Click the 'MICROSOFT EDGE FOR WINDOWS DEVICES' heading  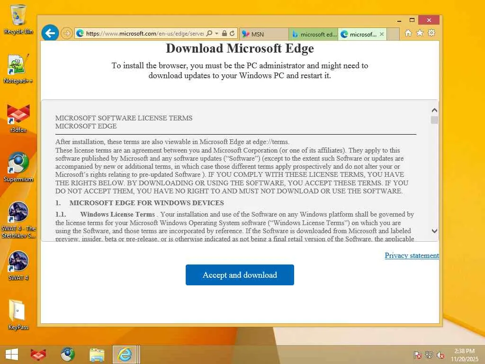pyautogui.click(x=147, y=203)
